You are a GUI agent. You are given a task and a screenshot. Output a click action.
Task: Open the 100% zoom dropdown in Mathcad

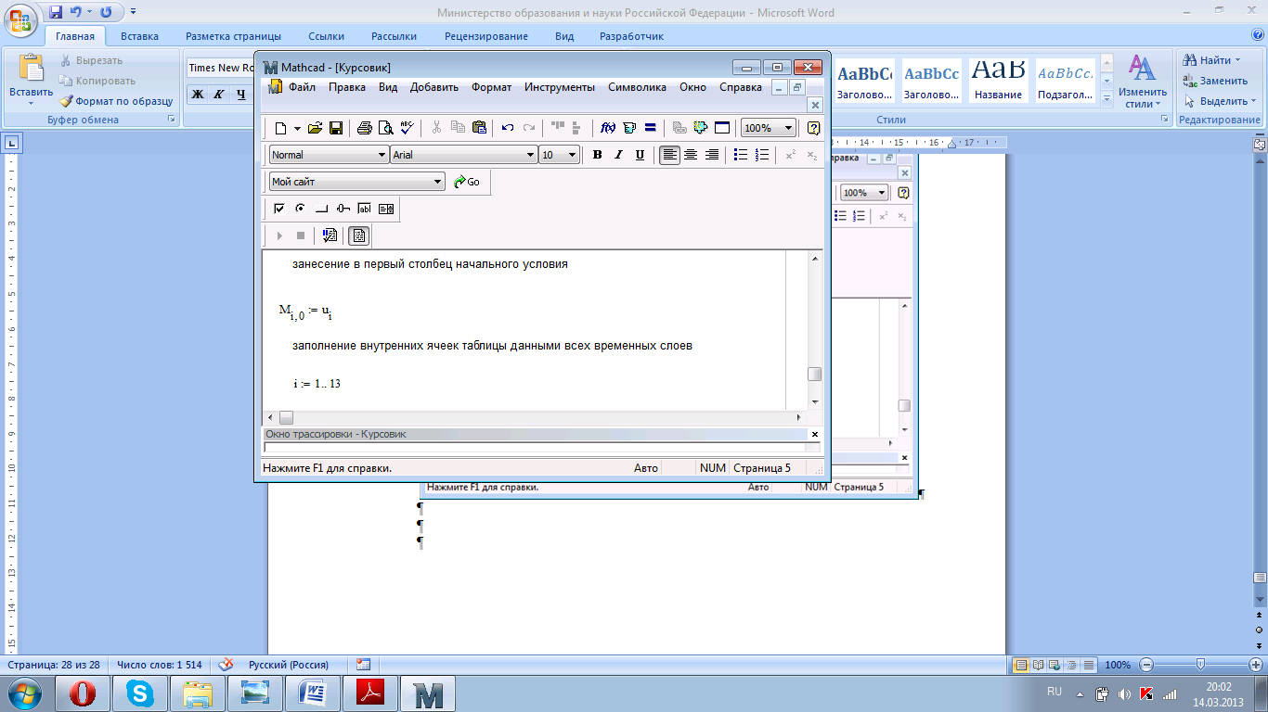tap(789, 128)
